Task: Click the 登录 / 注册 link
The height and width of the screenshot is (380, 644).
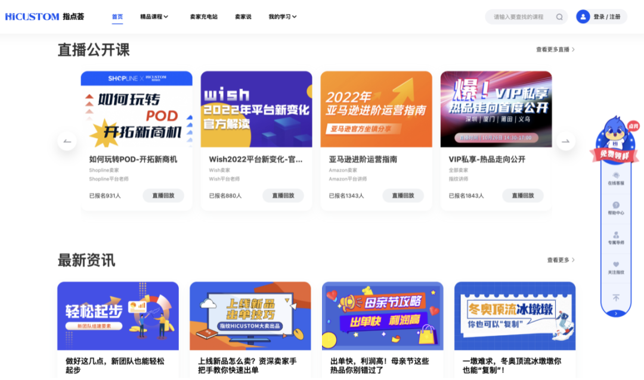Action: point(606,17)
